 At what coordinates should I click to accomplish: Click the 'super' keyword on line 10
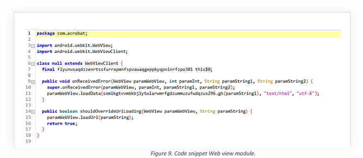coord(53,87)
